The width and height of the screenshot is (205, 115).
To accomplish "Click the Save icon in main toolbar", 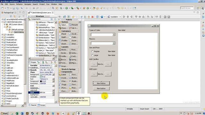I will coord(13,8).
